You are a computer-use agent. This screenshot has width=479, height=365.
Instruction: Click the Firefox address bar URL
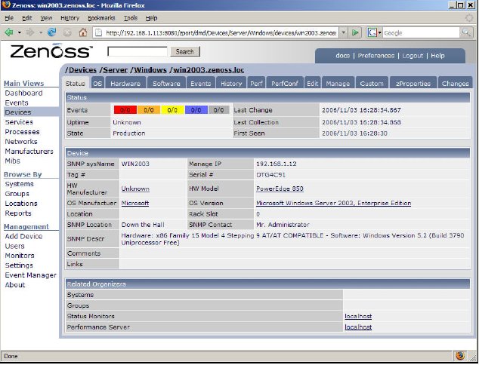(221, 32)
